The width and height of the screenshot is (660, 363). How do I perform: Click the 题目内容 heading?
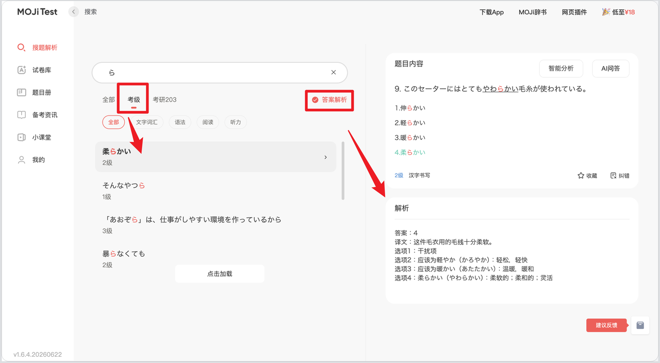[x=409, y=64]
